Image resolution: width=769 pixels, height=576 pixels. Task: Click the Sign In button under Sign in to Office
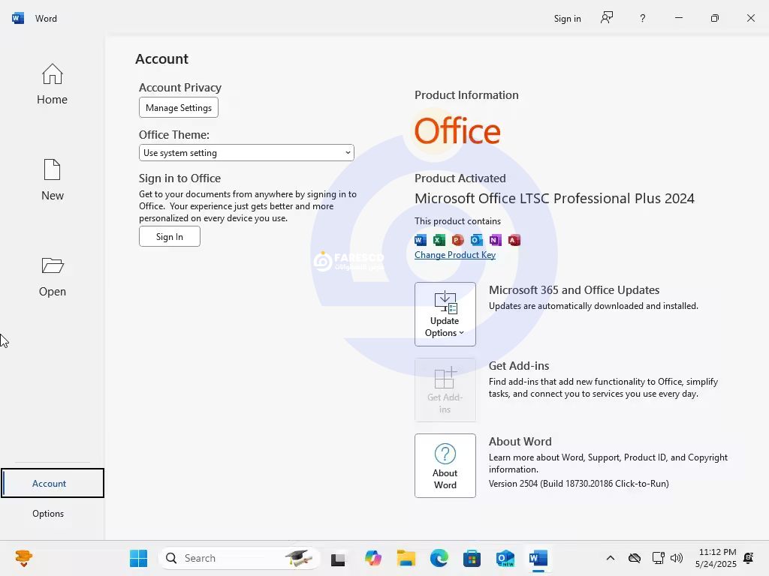[x=169, y=236]
